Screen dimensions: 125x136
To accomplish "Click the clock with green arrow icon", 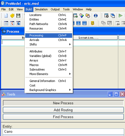I will (x=81, y=16).
